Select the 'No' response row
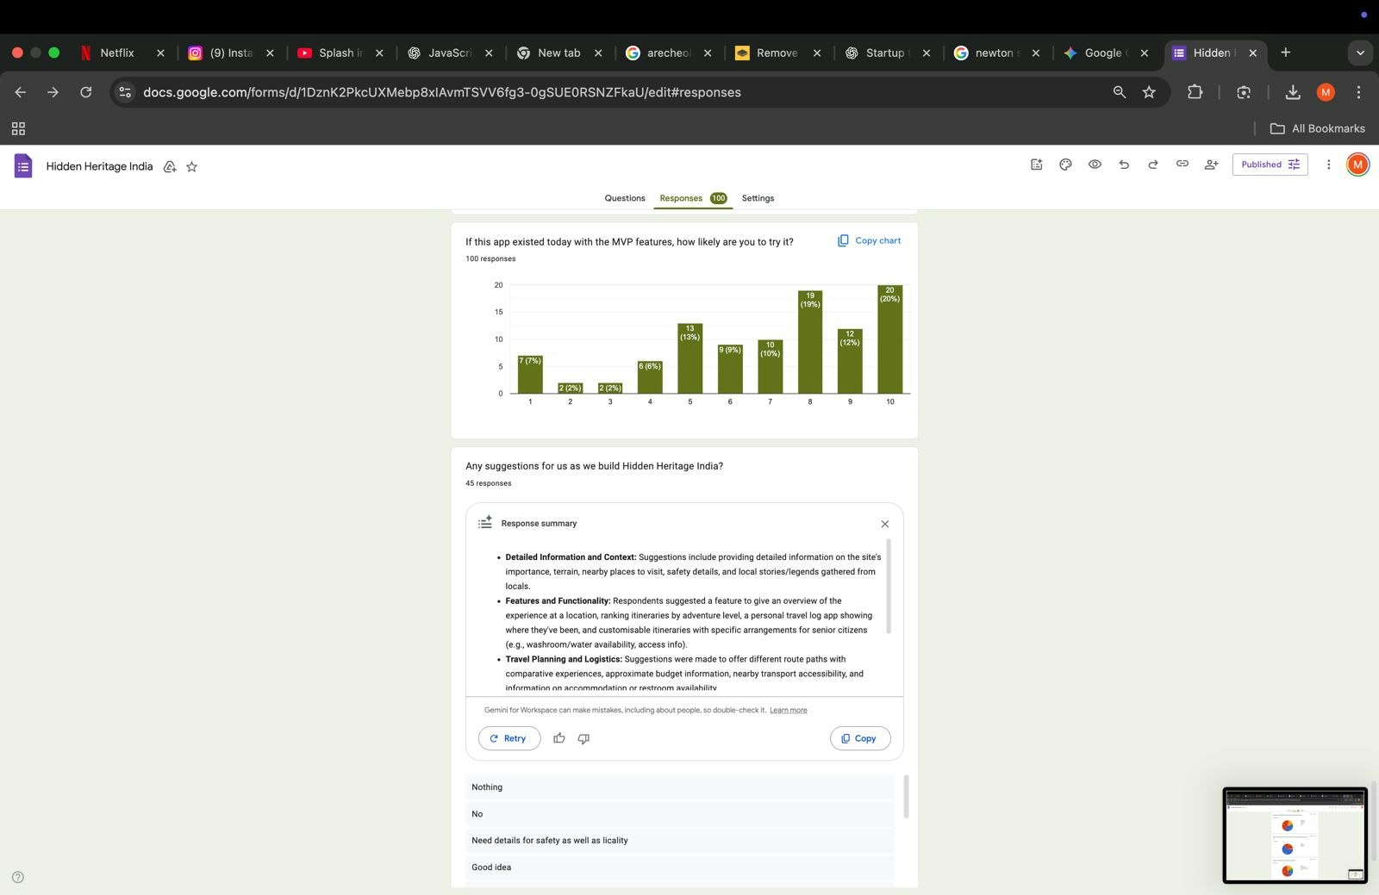 point(680,814)
